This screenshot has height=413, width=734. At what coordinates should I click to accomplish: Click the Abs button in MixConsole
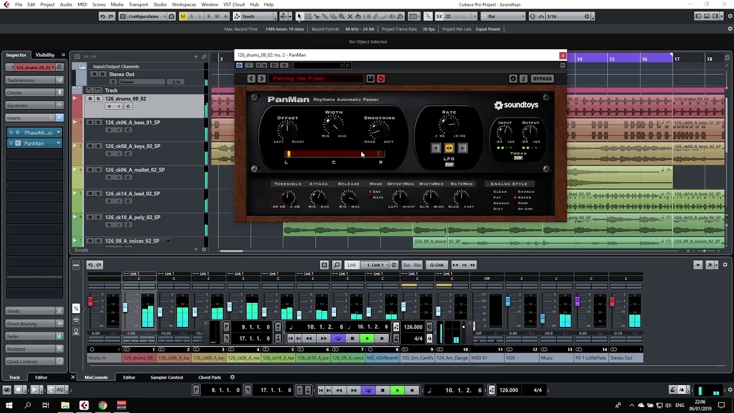(x=417, y=265)
